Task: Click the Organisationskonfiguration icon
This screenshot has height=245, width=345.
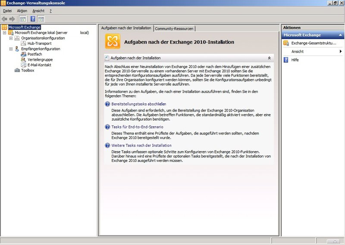Action: [x=17, y=38]
